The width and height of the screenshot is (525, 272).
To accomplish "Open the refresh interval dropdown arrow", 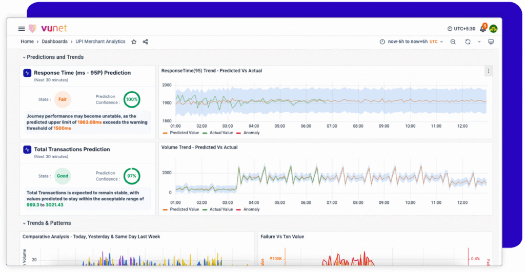I will 479,42.
